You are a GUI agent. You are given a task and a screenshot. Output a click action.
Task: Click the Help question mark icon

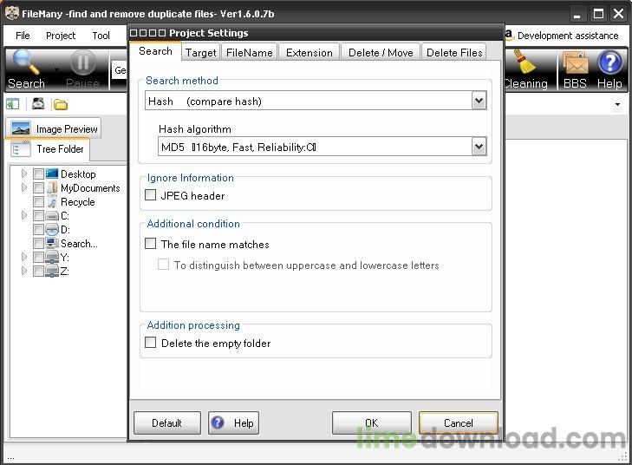[609, 62]
